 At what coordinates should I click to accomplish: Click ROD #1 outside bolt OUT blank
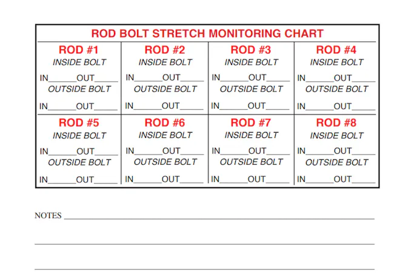[x=106, y=108]
